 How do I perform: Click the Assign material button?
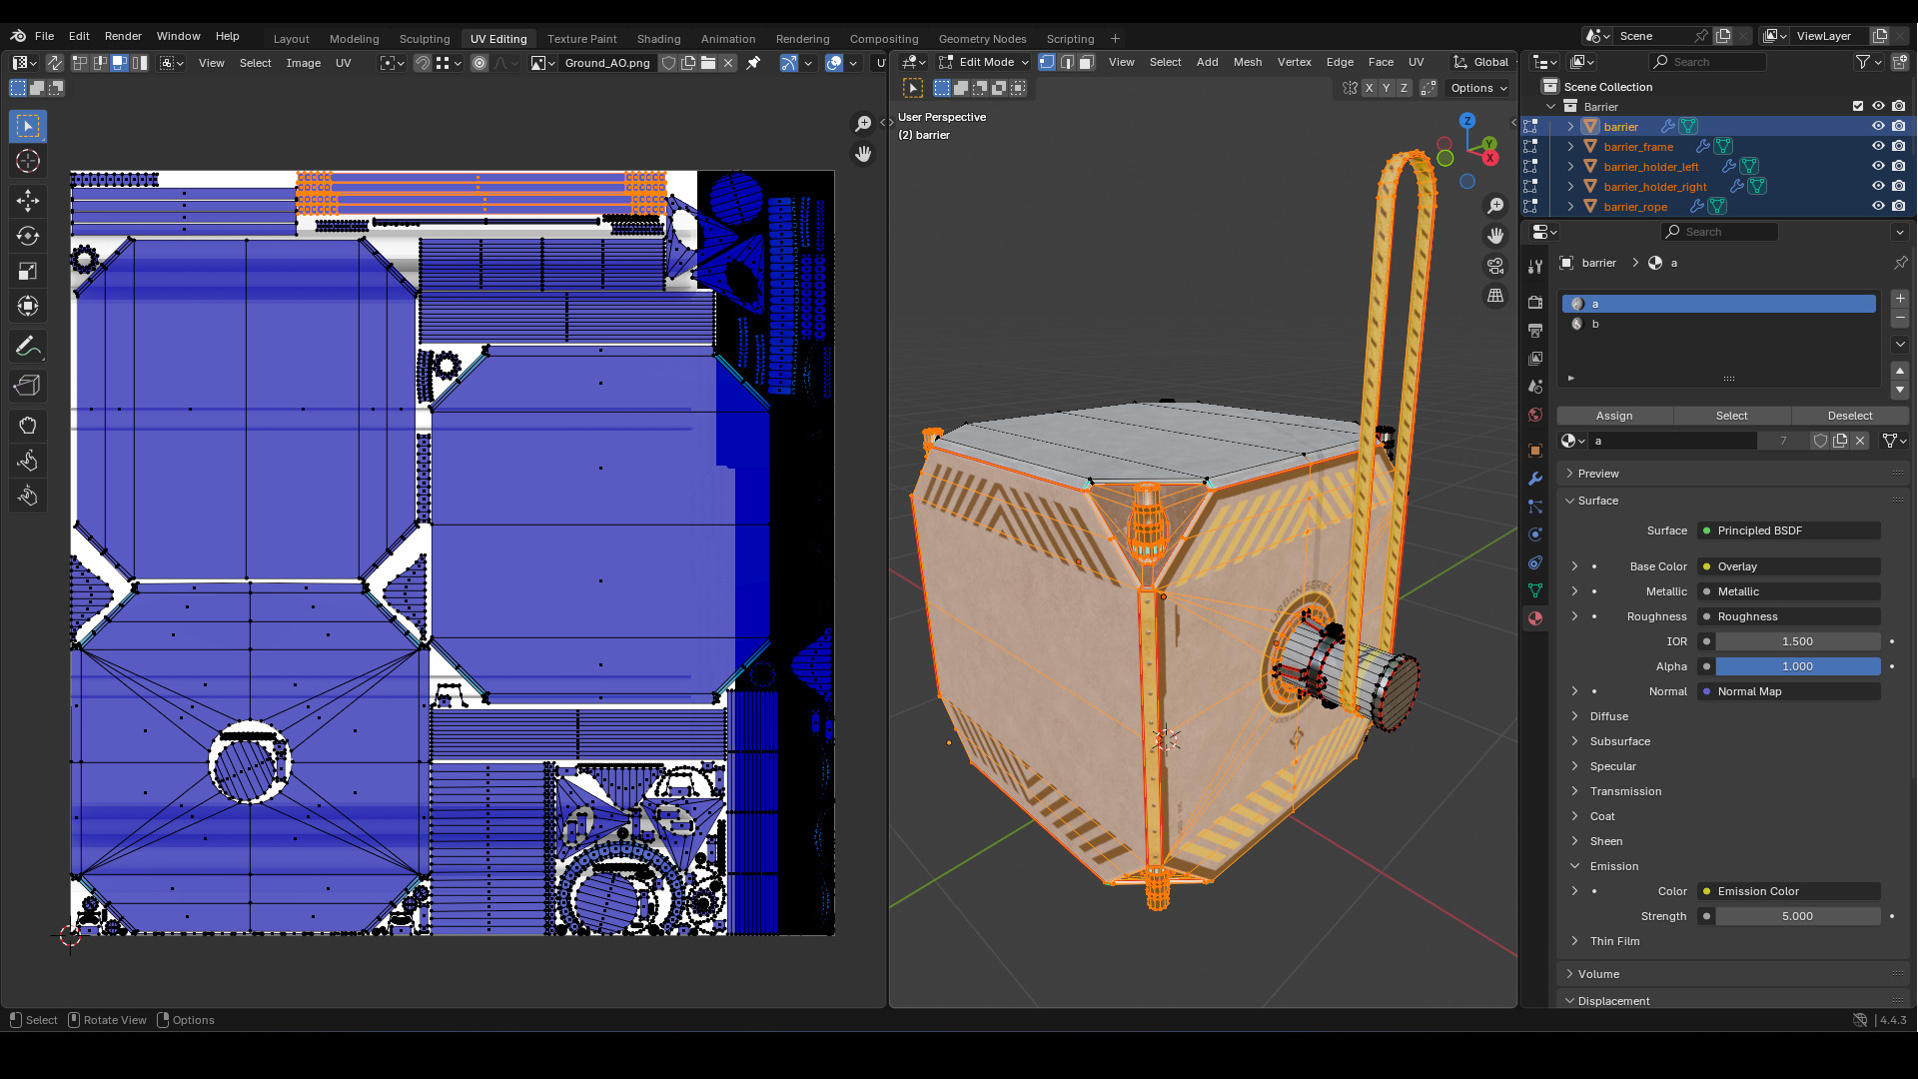1614,416
